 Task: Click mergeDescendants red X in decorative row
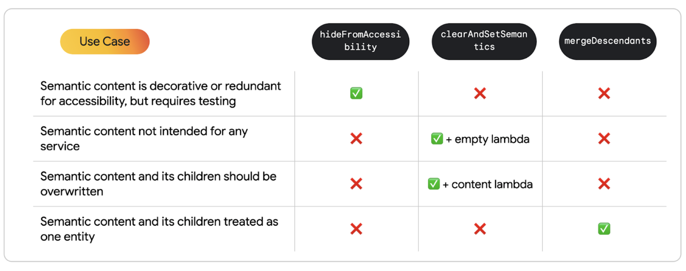(x=604, y=93)
